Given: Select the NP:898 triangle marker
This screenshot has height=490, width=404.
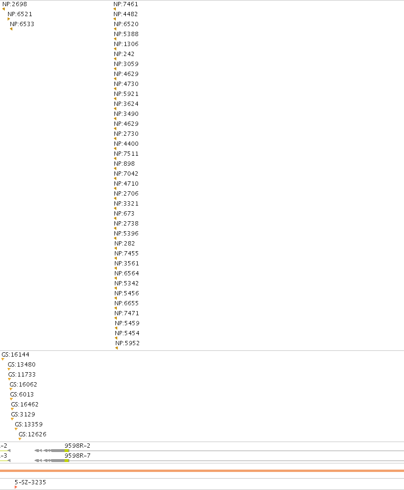Looking at the screenshot, I should coord(115,169).
